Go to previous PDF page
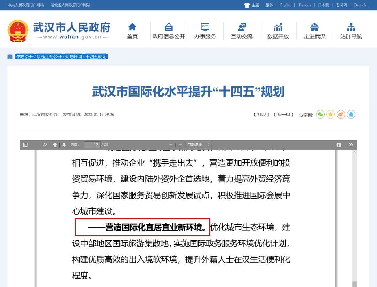 [x=55, y=145]
